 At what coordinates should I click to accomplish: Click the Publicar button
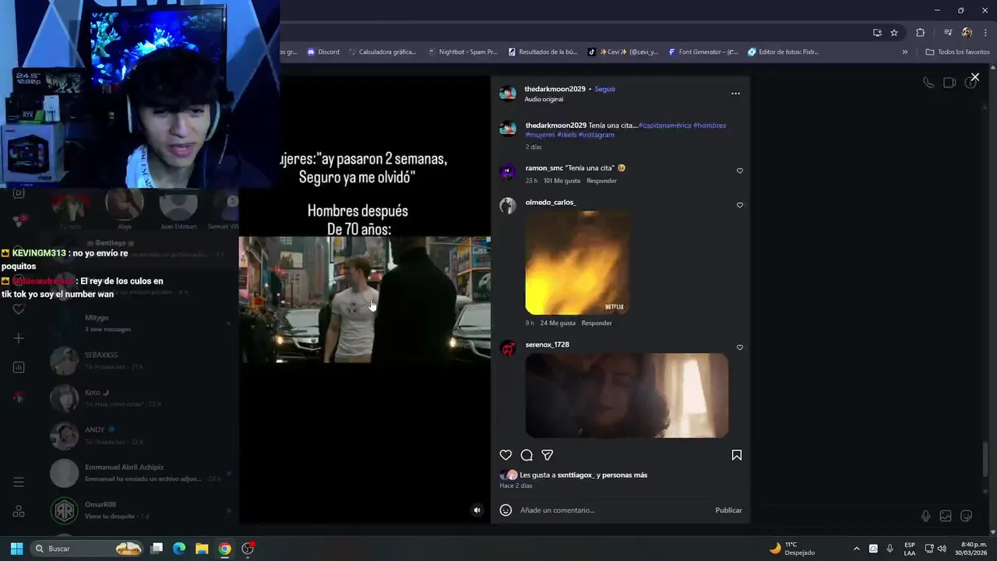pyautogui.click(x=728, y=510)
